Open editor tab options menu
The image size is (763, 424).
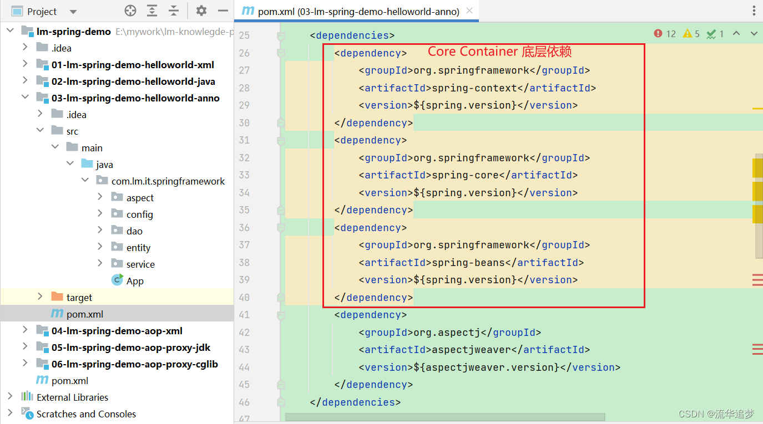coord(754,11)
